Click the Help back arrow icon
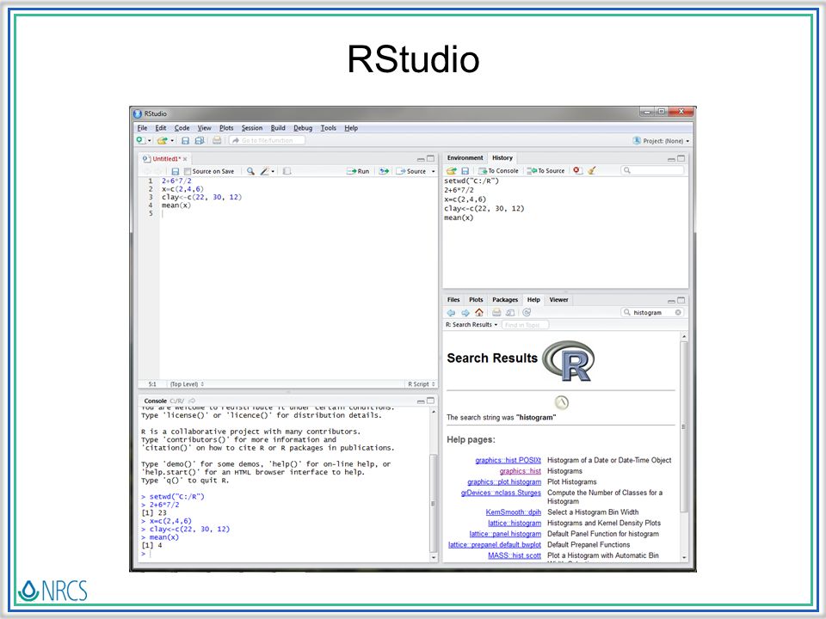Screen dimensions: 826x619 coord(451,313)
